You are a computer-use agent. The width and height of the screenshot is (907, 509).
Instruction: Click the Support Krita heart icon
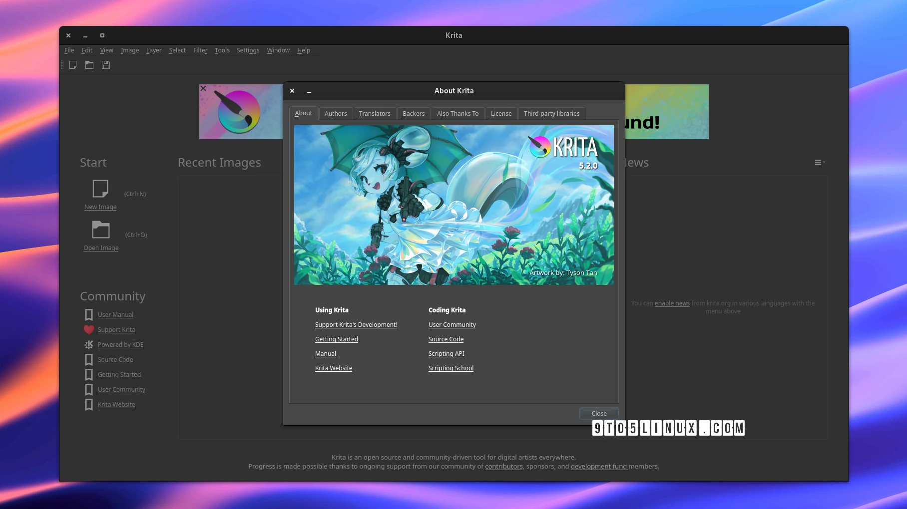coord(88,329)
